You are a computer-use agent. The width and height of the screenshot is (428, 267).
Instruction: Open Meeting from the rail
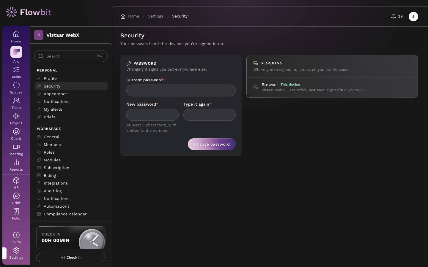pyautogui.click(x=16, y=150)
